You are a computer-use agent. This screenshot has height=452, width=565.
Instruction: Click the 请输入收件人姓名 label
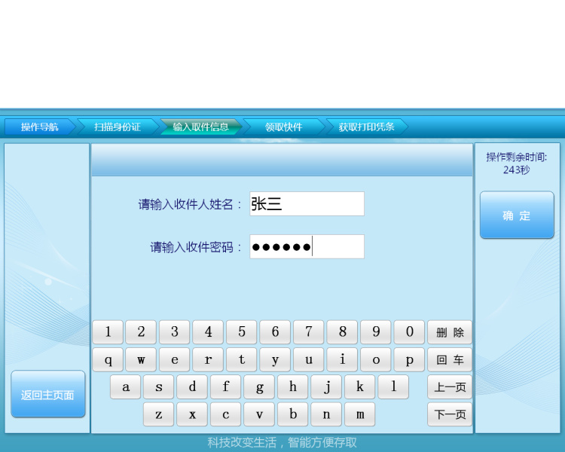point(190,204)
